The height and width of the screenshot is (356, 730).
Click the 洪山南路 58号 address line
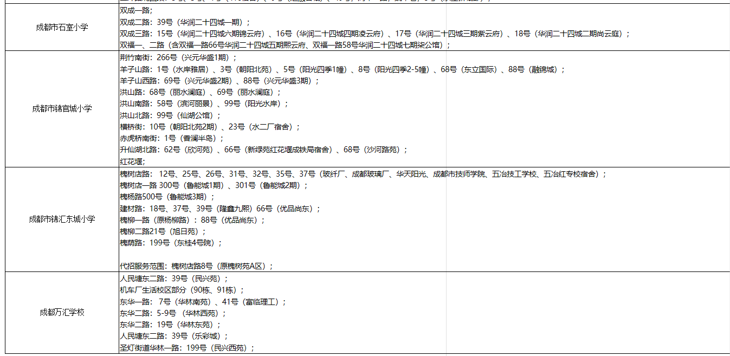(204, 103)
